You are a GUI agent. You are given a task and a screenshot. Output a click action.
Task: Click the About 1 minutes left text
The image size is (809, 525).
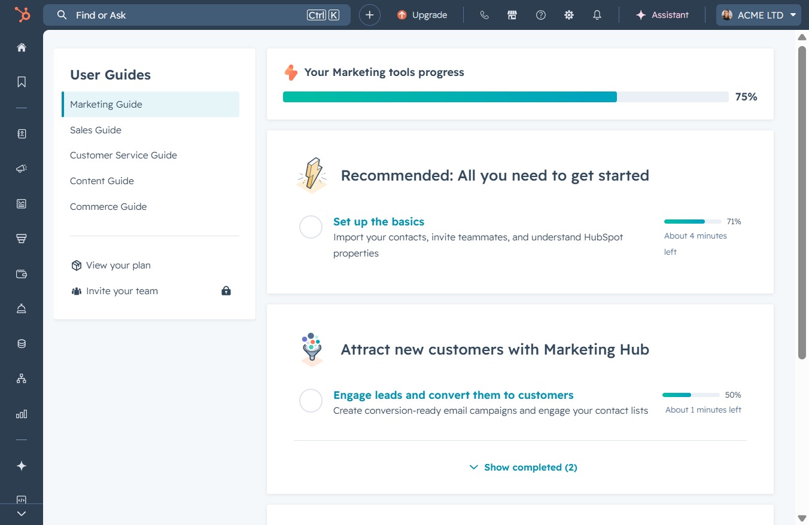point(703,410)
